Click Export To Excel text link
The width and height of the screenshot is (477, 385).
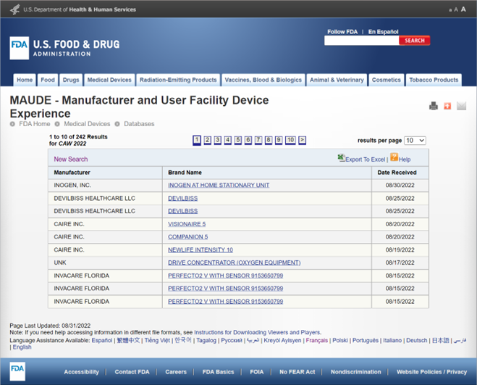(x=366, y=160)
